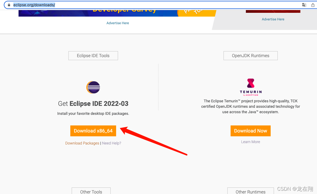Click the Get Eclipse IDE 2022-03 heading
This screenshot has height=194, width=317.
click(x=93, y=104)
